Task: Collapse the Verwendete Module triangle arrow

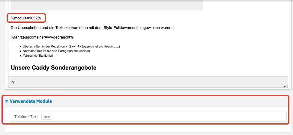Action: pyautogui.click(x=7, y=101)
